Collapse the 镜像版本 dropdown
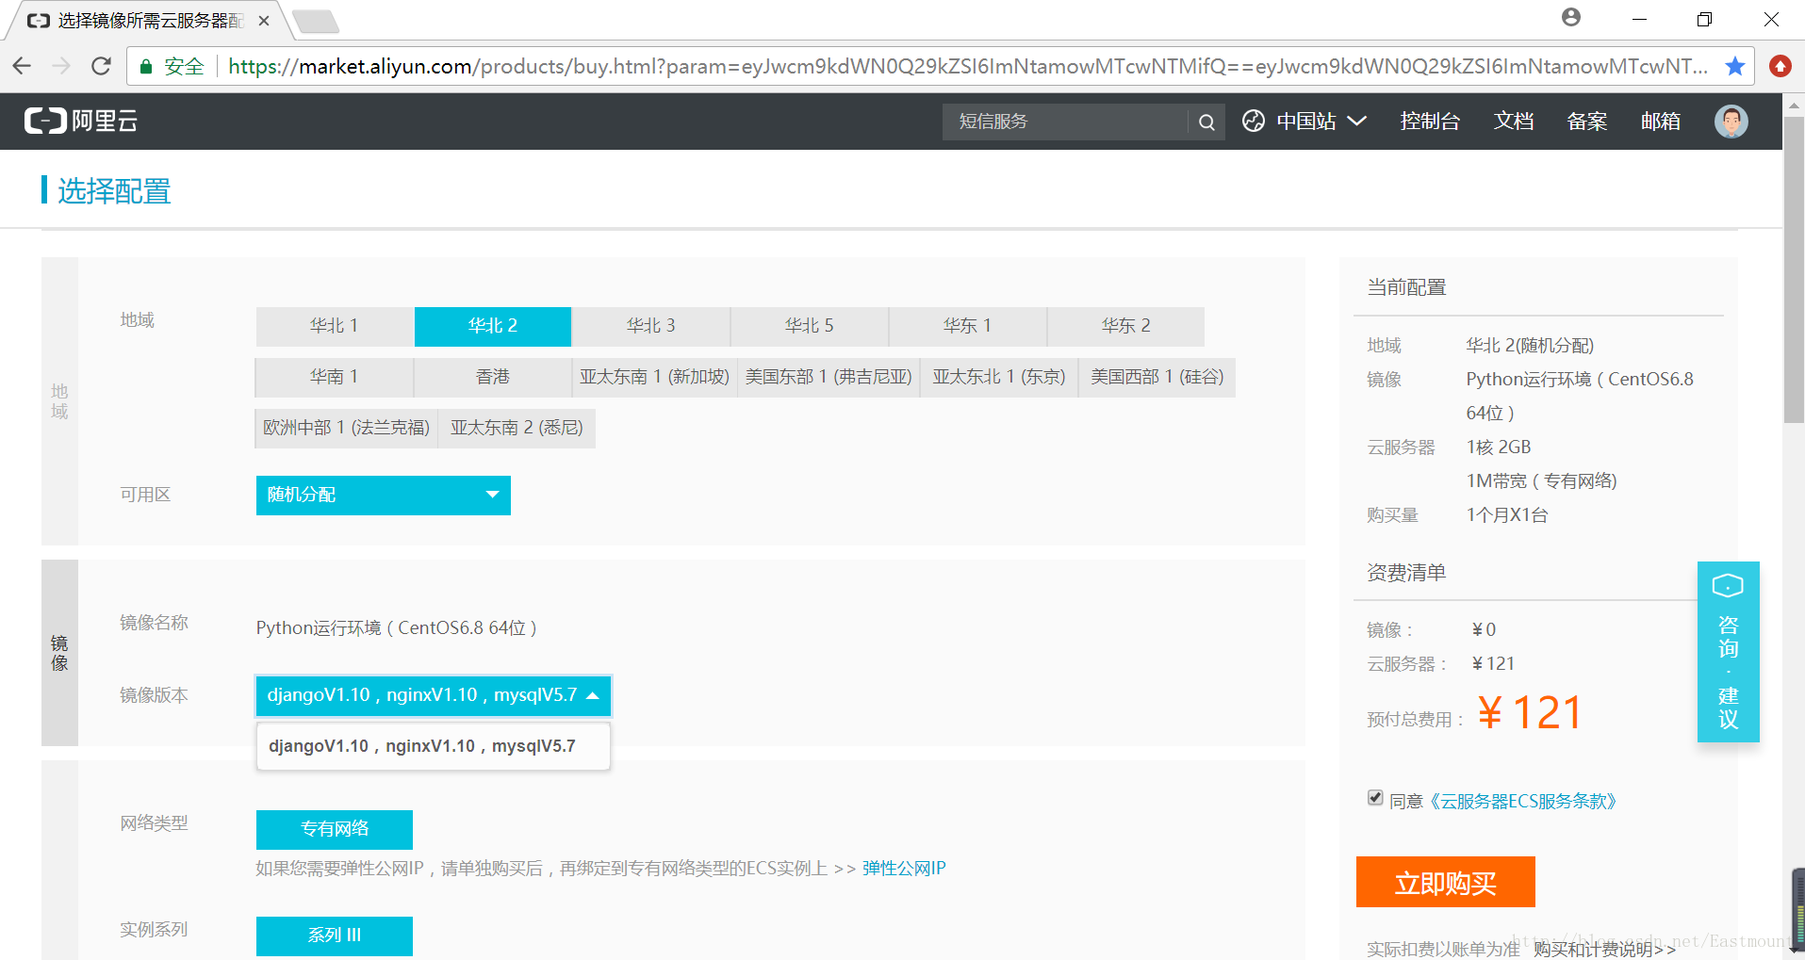Viewport: 1805px width, 960px height. (433, 695)
